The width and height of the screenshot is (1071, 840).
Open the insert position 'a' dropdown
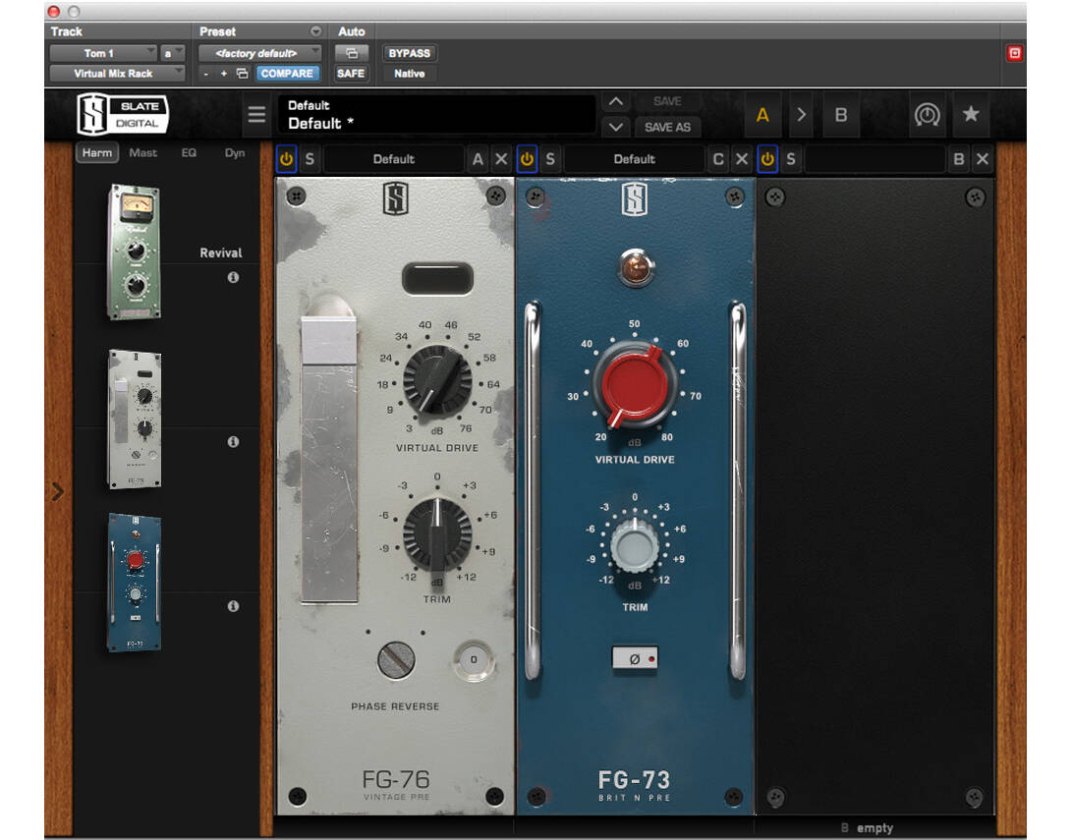pos(173,53)
